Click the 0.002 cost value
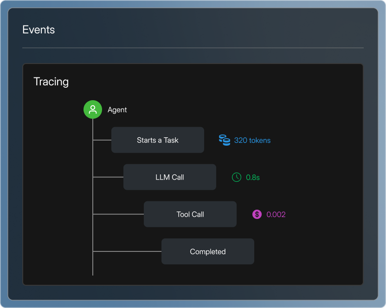Image resolution: width=386 pixels, height=308 pixels. tap(276, 214)
